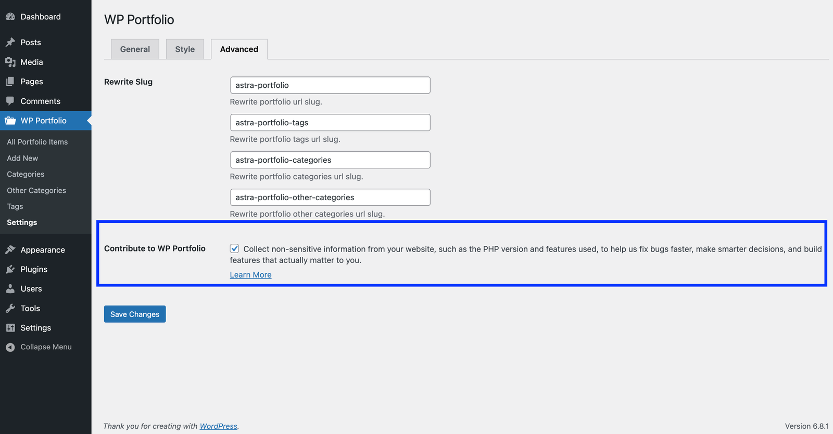The width and height of the screenshot is (833, 434).
Task: Click the Users person icon
Action: pyautogui.click(x=10, y=288)
